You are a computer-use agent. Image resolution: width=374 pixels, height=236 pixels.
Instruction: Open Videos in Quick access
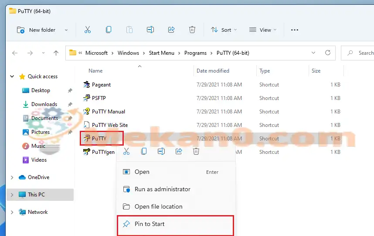[x=39, y=160]
